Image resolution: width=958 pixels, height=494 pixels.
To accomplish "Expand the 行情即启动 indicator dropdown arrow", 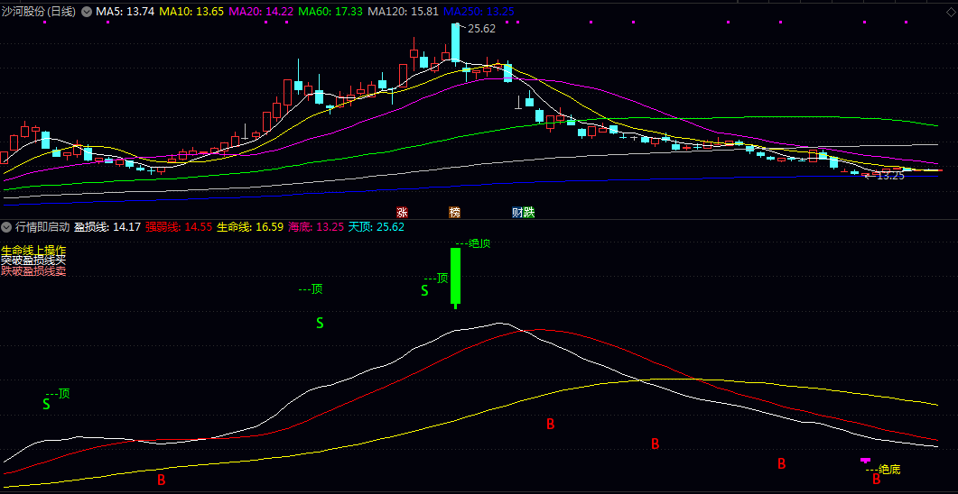I will click(7, 227).
